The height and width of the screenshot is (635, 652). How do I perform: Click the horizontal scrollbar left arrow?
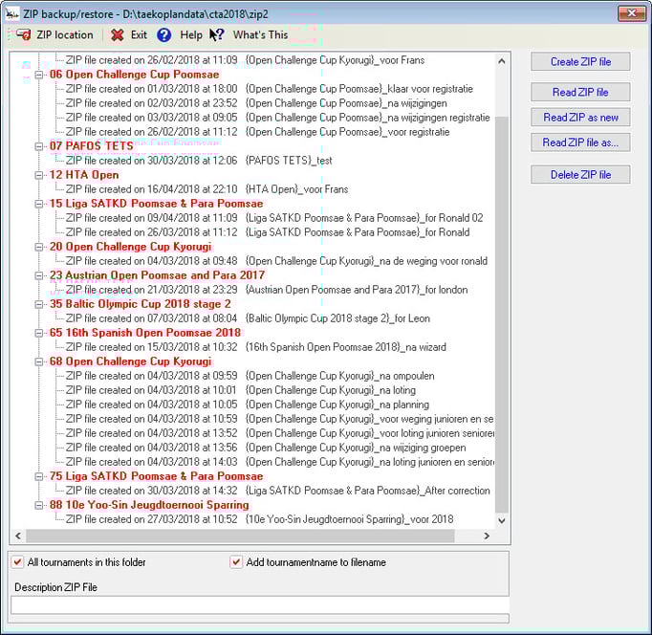click(x=18, y=536)
